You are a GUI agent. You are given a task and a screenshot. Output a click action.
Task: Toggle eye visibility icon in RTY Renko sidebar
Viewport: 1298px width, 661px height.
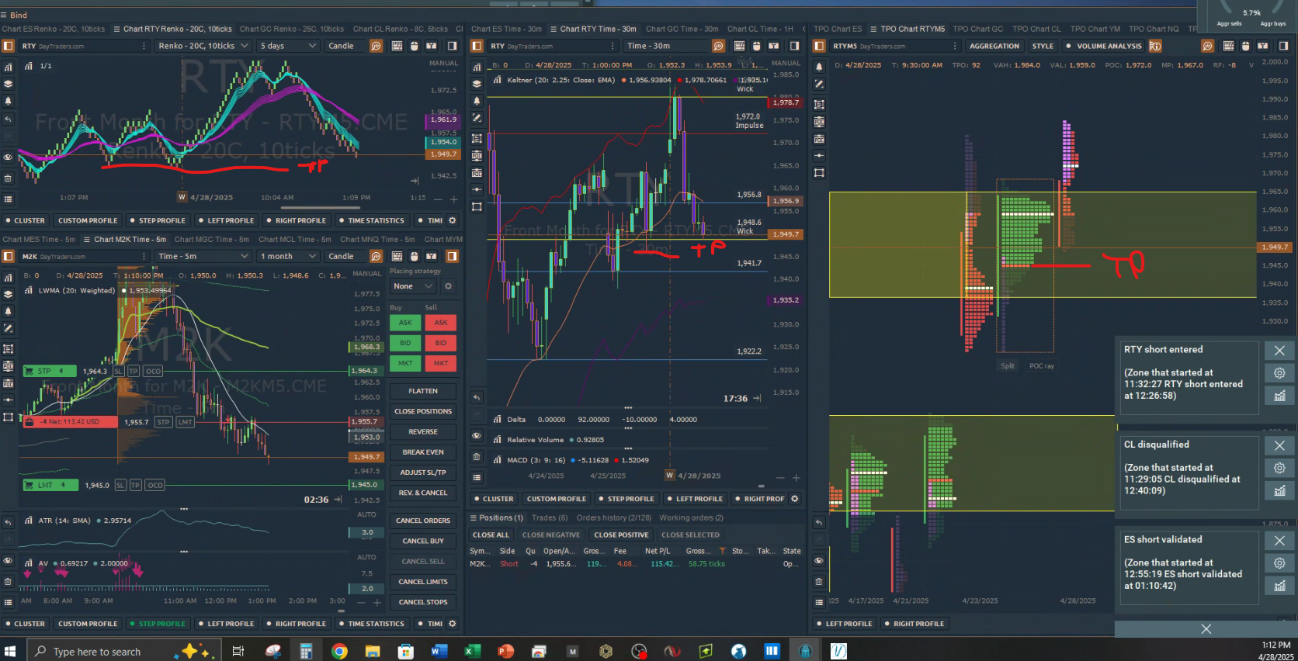click(9, 157)
